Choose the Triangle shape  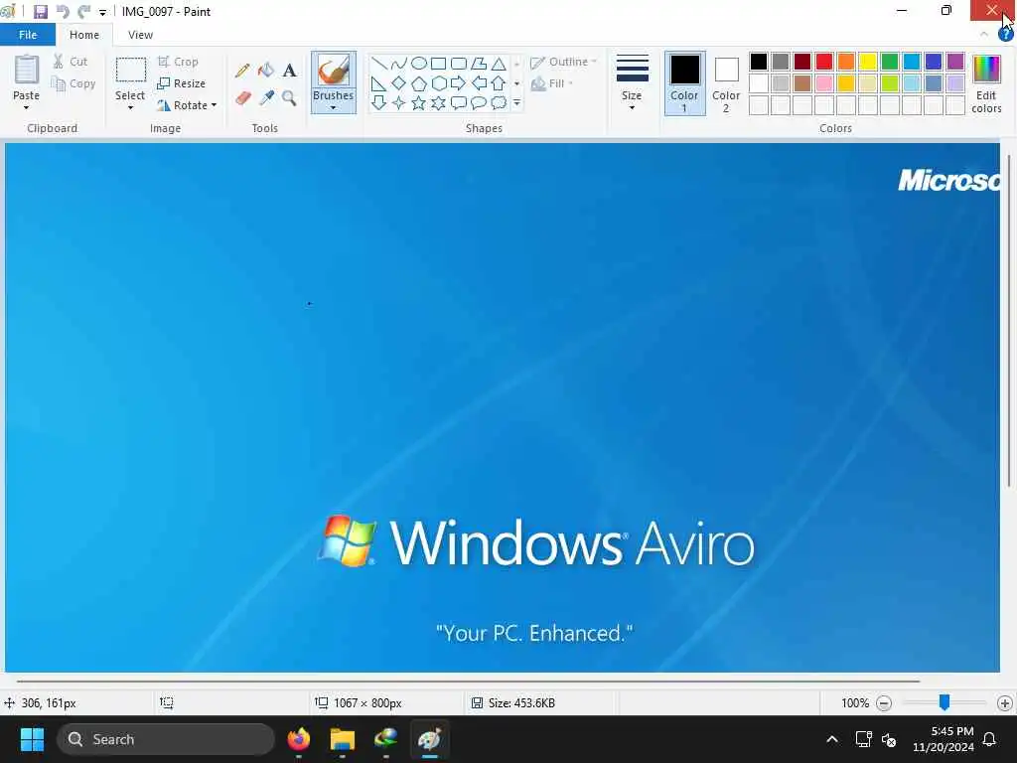tap(499, 64)
